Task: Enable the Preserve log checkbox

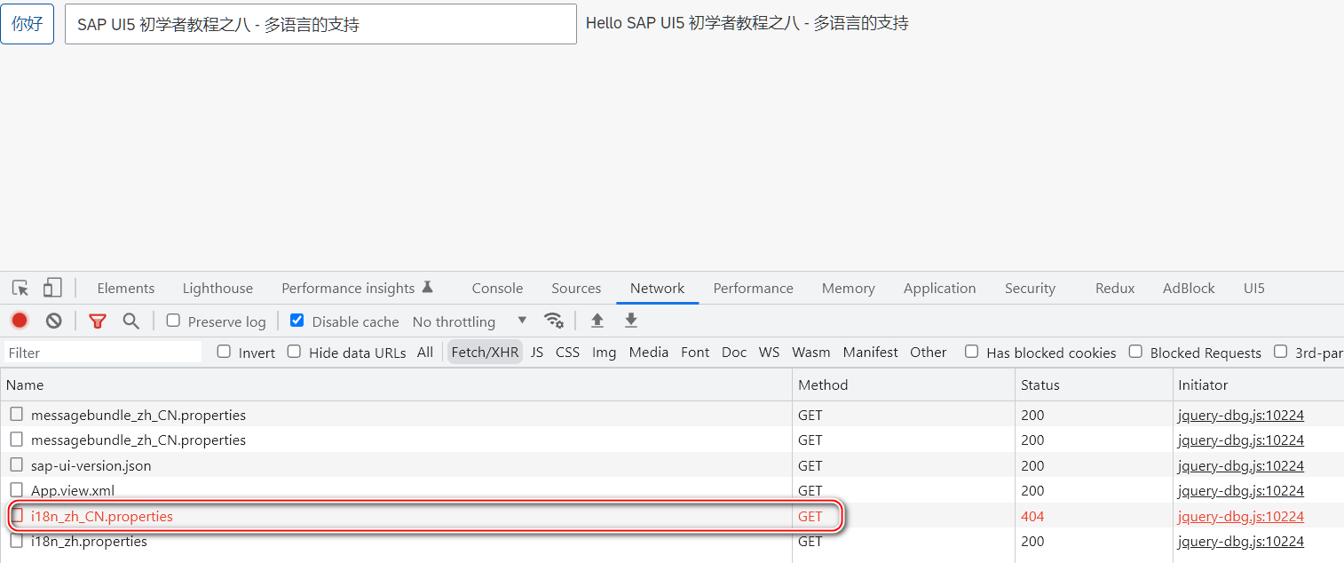Action: pyautogui.click(x=173, y=321)
